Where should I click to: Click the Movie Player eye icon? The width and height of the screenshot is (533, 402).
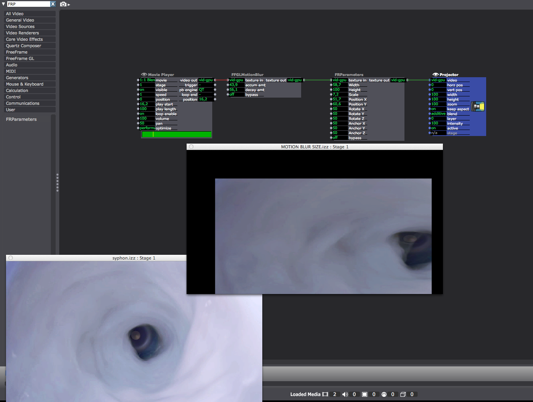pyautogui.click(x=144, y=74)
